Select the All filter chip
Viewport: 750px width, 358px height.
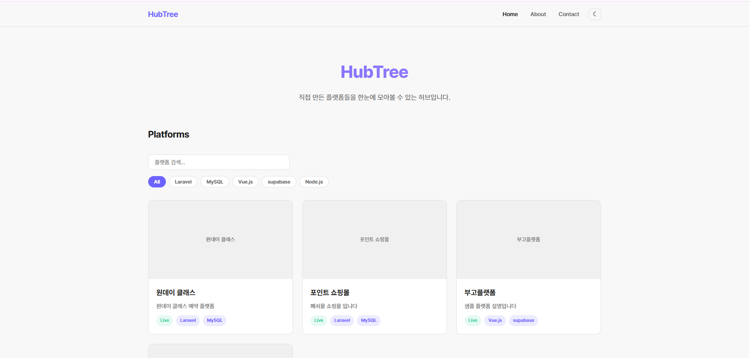pos(157,182)
